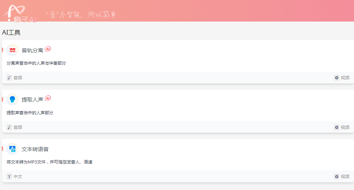Click video play icon in 提取人声 card
Viewport: 354px width, 190px height.
pyautogui.click(x=337, y=127)
